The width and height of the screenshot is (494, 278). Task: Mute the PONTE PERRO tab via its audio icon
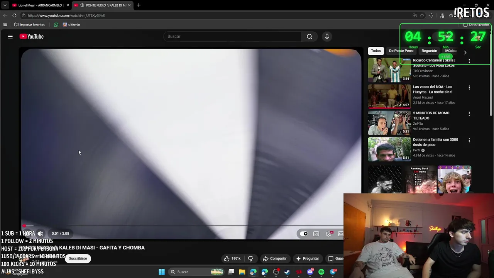point(82,5)
